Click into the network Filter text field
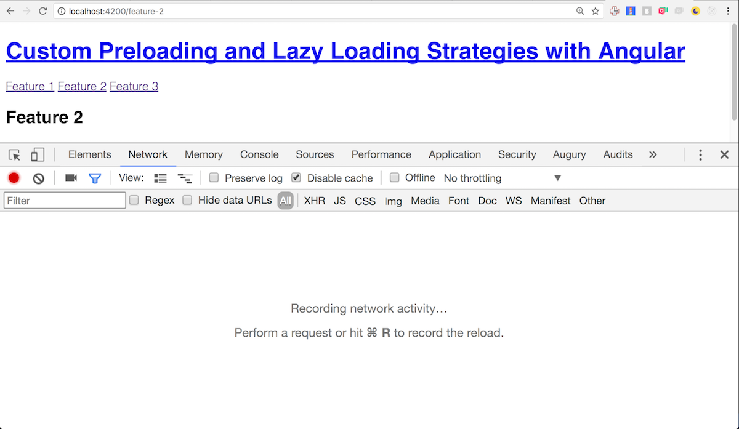Image resolution: width=739 pixels, height=429 pixels. [x=65, y=201]
